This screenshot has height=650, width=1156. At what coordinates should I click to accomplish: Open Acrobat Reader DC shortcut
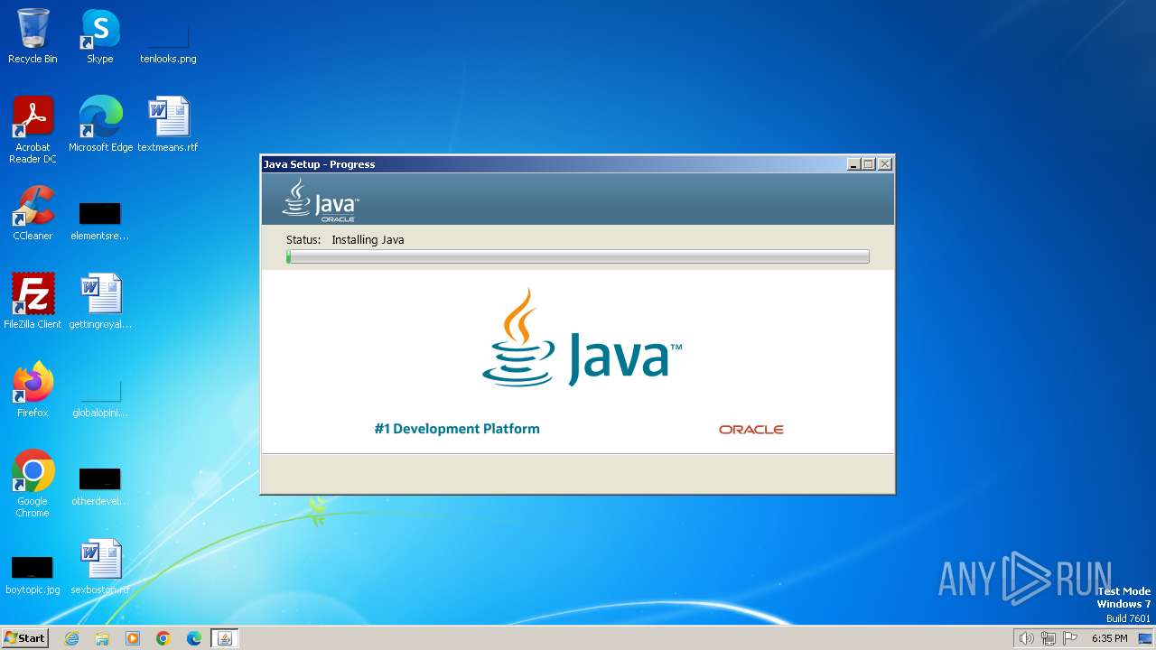pyautogui.click(x=33, y=129)
